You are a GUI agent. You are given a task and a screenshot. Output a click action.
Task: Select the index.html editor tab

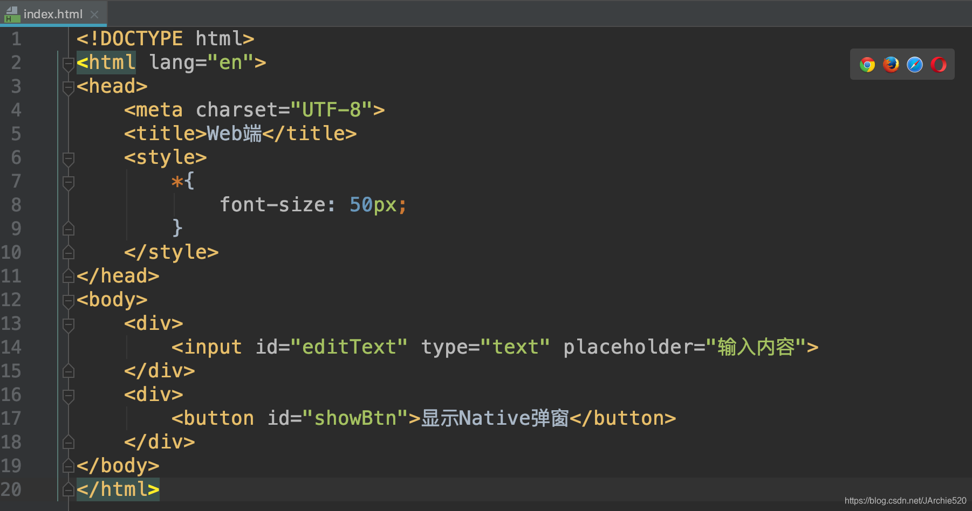tap(53, 14)
